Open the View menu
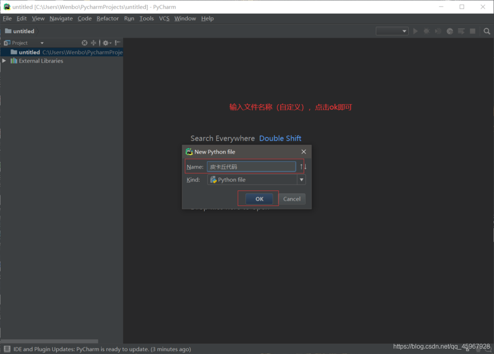Screen dimensions: 494x354 (38, 18)
